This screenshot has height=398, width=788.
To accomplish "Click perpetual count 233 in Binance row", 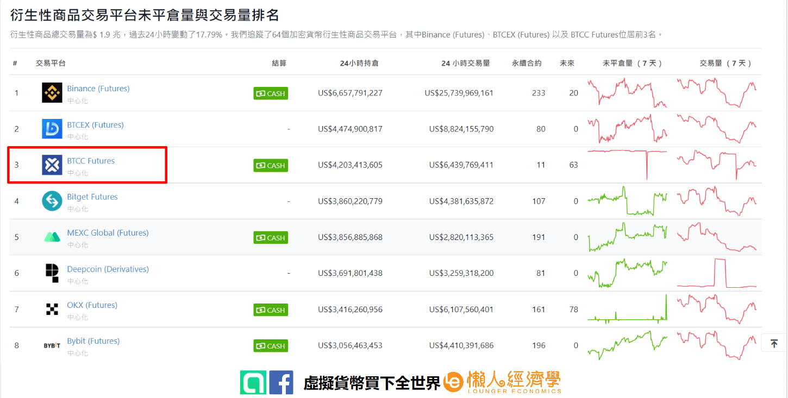I will (539, 93).
